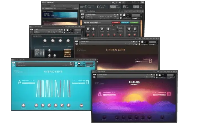The width and height of the screenshot is (197, 126).
Task: Click the Harp snapshot camera icon
Action: coord(60,30)
